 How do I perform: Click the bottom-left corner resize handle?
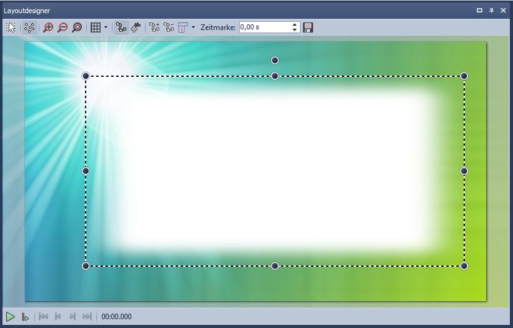coord(86,266)
